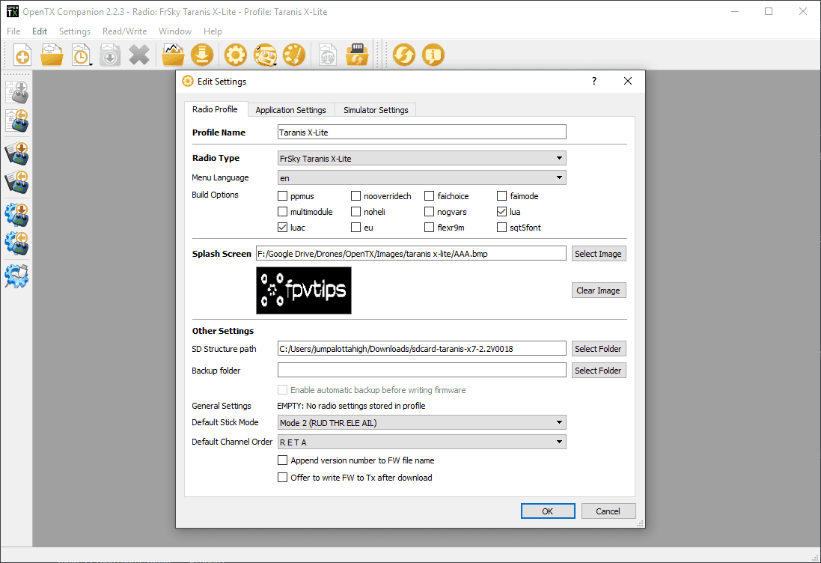Enable the multimodule build option

click(283, 212)
